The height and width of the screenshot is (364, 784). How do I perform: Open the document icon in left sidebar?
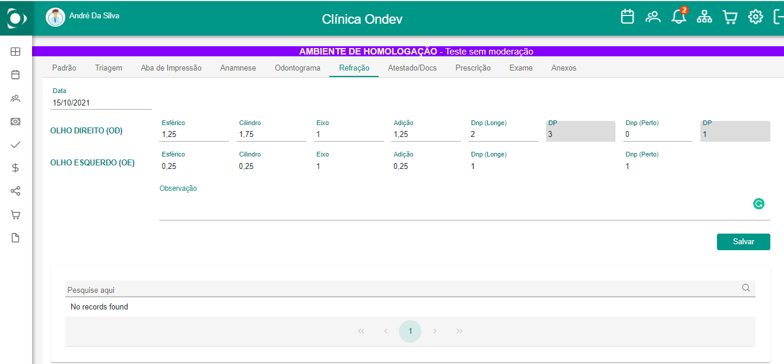(x=15, y=238)
